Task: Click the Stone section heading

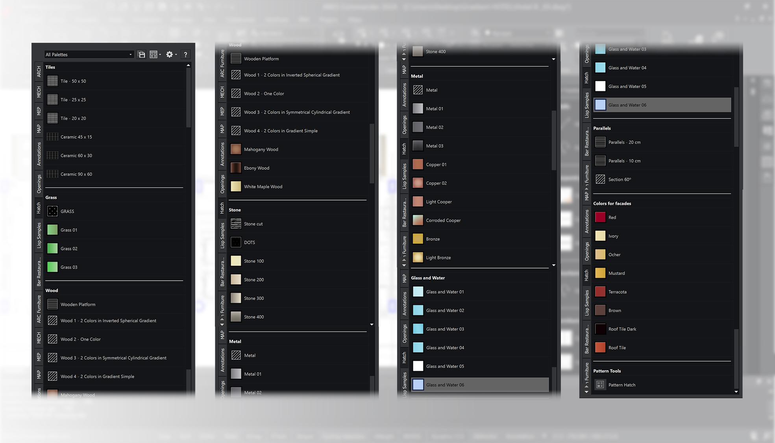Action: (x=235, y=210)
